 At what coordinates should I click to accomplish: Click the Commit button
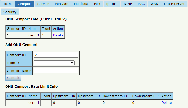pyautogui.click(x=13, y=78)
